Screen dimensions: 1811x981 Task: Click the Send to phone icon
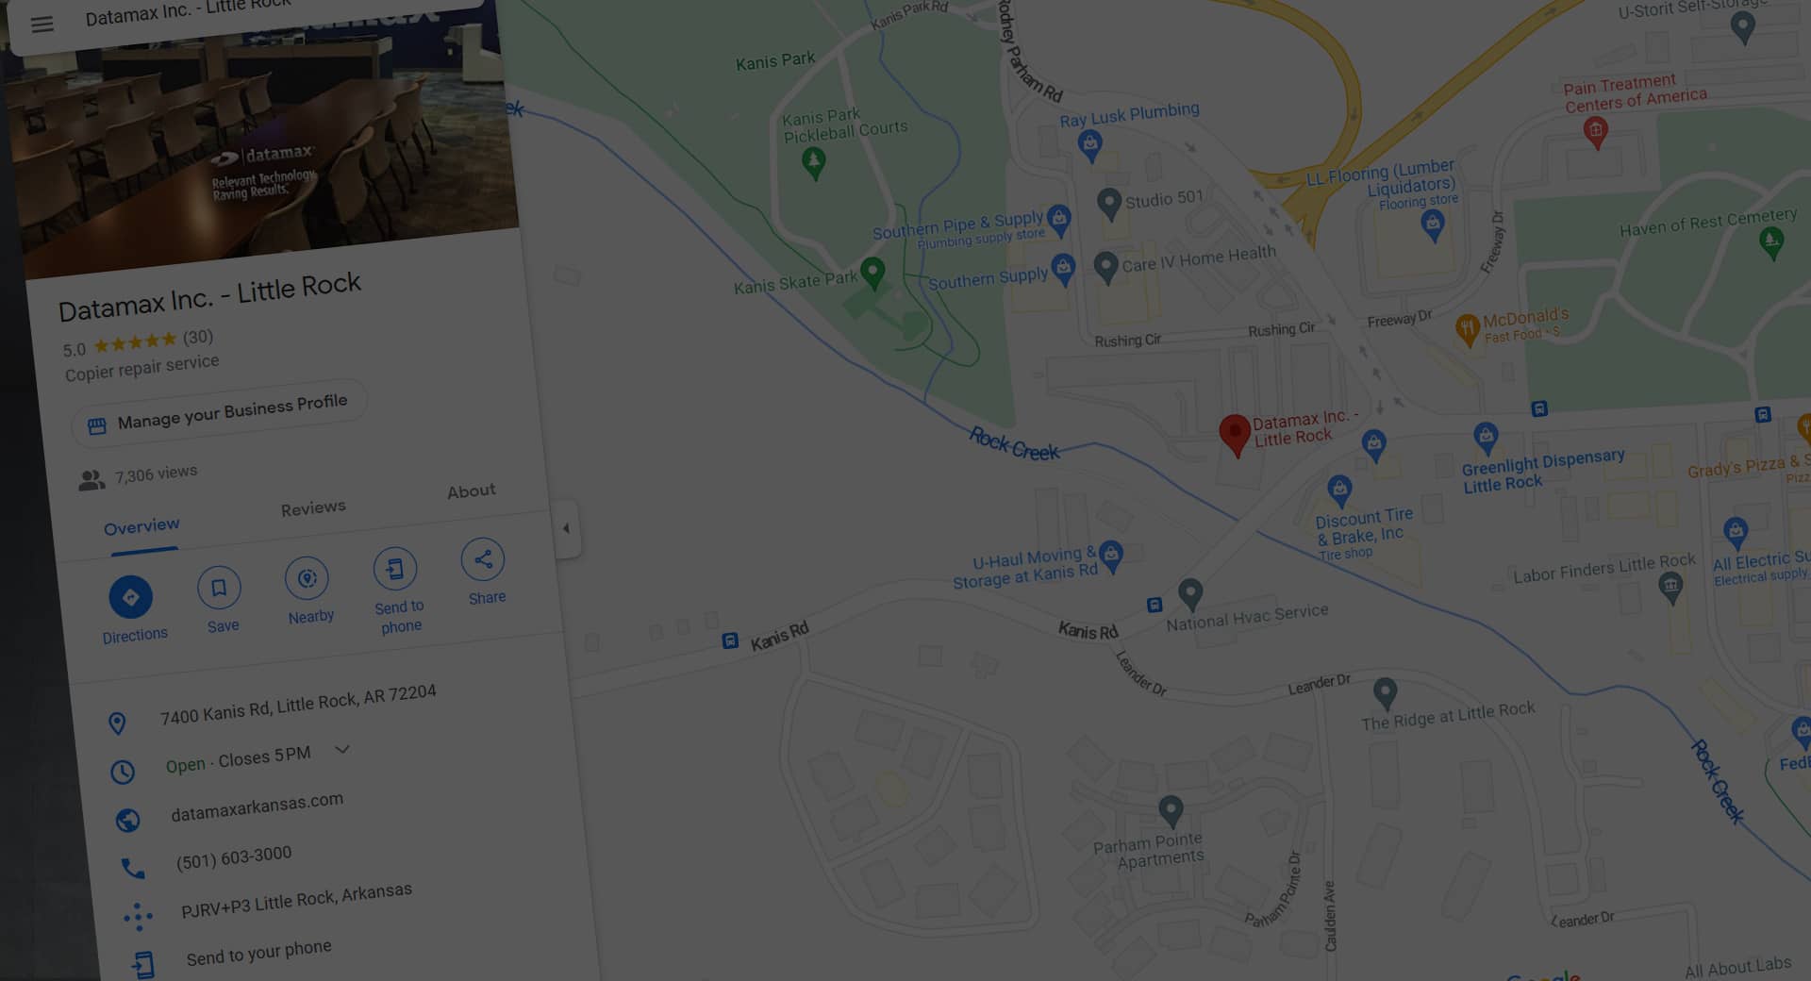[x=395, y=569]
